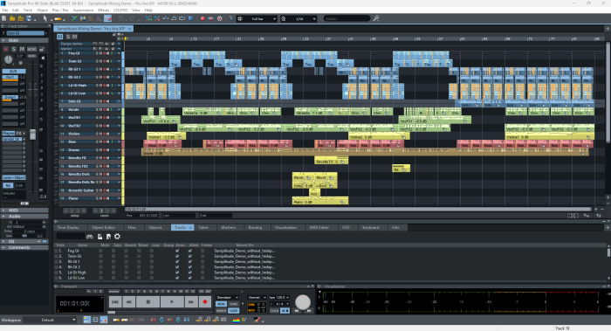This screenshot has width=611, height=331.
Task: Toggle Mute for the Drums track
Action: [101, 149]
